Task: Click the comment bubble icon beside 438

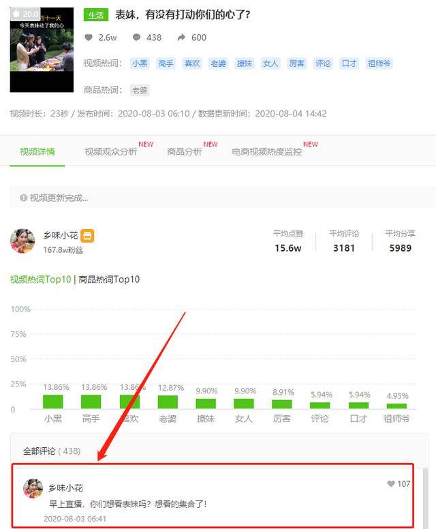Action: click(x=136, y=37)
